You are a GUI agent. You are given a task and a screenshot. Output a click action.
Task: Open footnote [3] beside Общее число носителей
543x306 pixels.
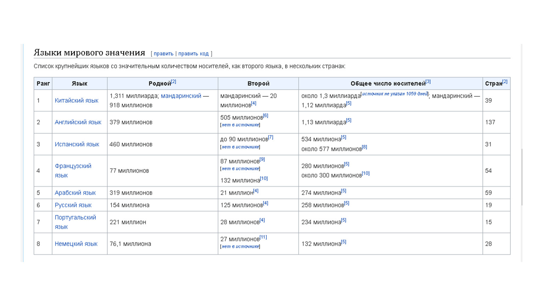(x=428, y=82)
